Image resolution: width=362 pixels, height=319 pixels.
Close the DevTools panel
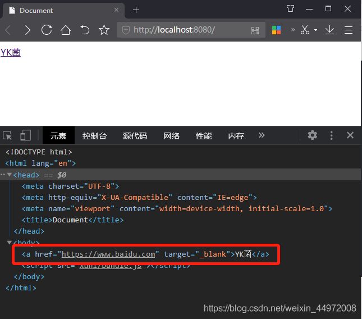350,135
